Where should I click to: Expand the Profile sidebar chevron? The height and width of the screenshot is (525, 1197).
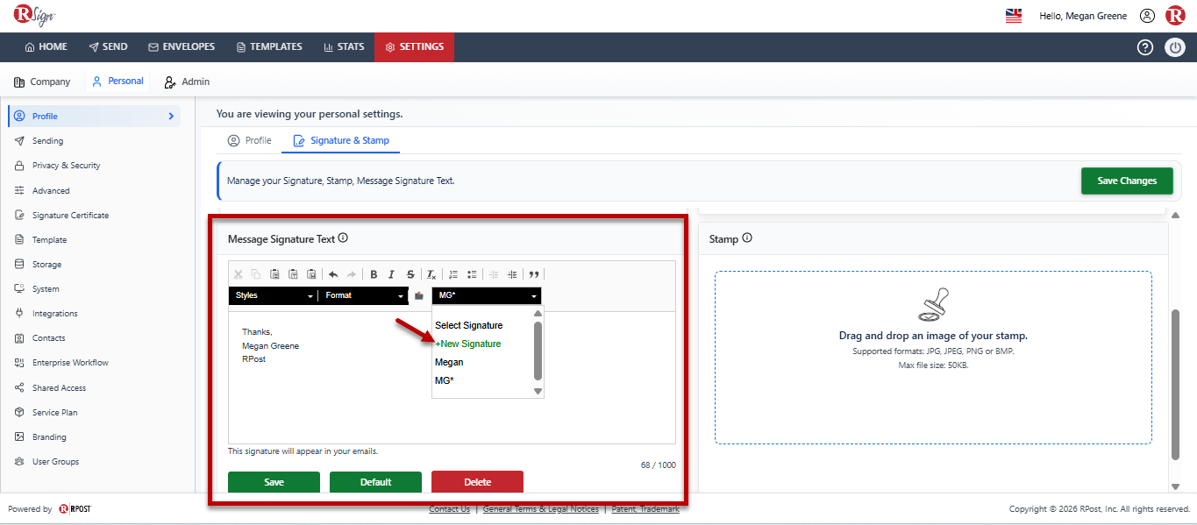coord(171,116)
